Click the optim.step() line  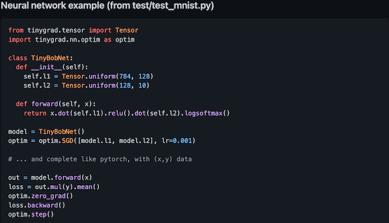tap(31, 214)
